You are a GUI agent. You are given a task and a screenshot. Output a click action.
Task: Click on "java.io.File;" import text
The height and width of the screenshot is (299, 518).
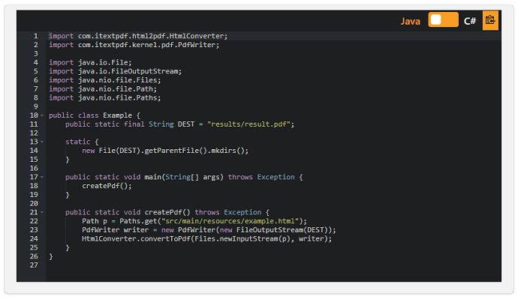point(104,62)
